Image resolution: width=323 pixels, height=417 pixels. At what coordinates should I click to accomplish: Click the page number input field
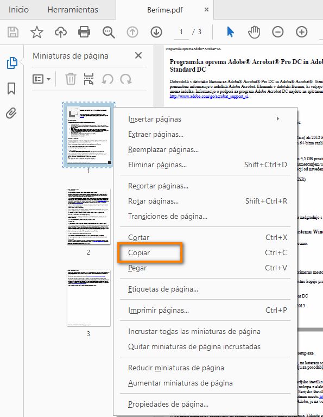181,32
